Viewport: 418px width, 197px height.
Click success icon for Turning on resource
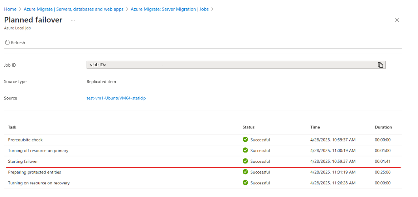pos(245,183)
